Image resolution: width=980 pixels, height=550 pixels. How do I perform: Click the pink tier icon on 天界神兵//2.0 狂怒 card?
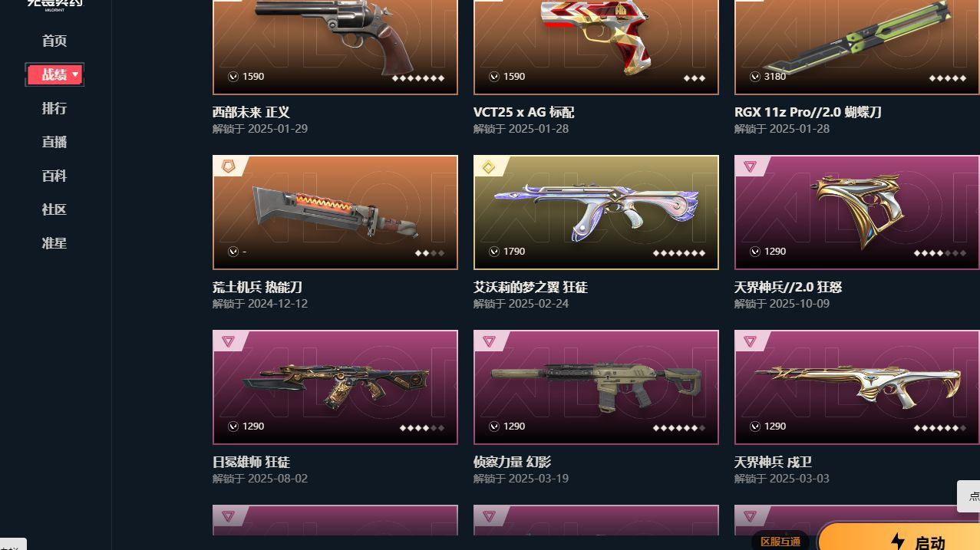click(750, 166)
